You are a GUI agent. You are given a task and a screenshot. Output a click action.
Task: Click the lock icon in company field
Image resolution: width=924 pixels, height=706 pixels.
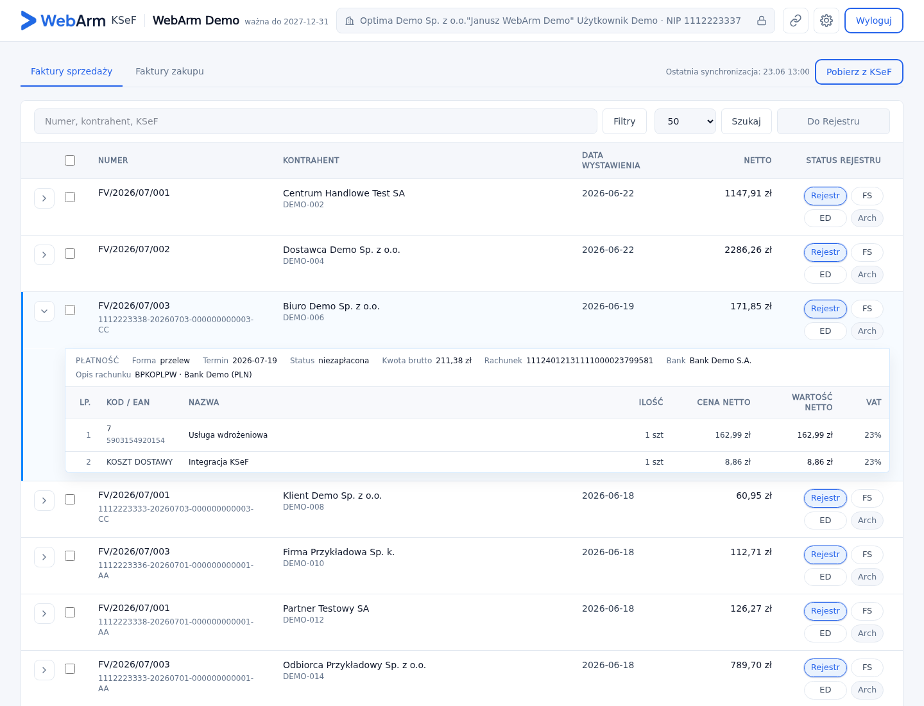762,21
